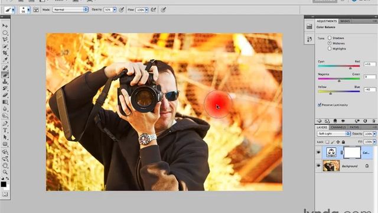This screenshot has width=378, height=213.
Task: Click the Yellow-Blue slider track
Action: (338, 91)
